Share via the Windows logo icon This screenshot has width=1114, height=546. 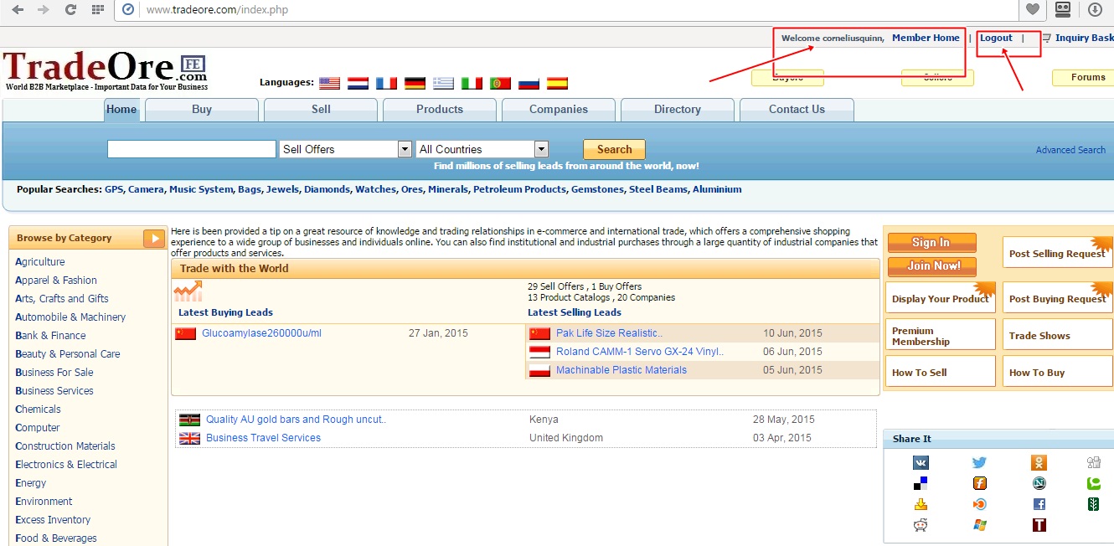click(979, 525)
